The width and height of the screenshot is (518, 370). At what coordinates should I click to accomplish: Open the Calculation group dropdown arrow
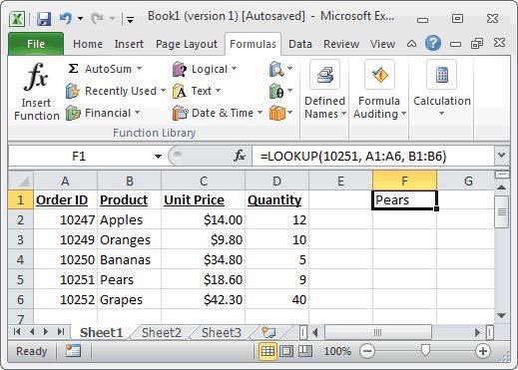pyautogui.click(x=441, y=114)
